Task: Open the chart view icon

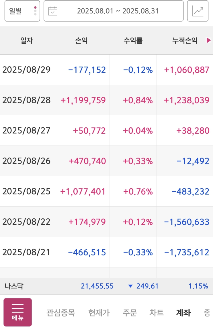Action: click(198, 11)
